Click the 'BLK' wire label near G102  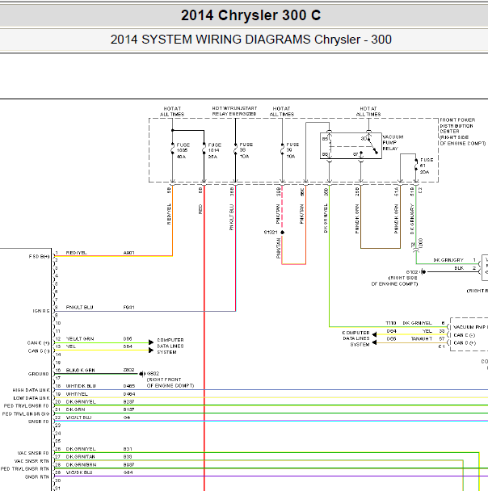(459, 268)
